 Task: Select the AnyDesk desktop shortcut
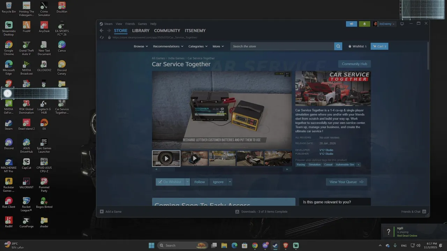[44, 27]
